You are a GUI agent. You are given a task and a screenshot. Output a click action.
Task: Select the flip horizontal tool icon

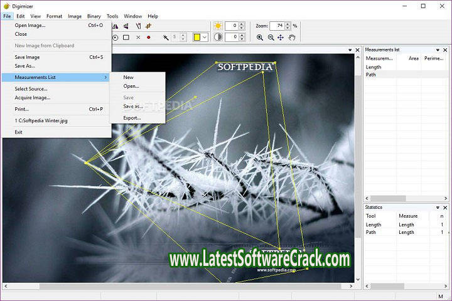[116, 26]
